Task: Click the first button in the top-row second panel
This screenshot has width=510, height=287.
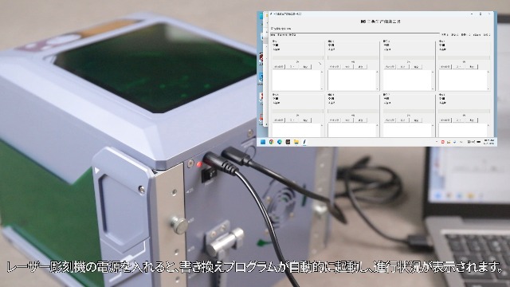Action: (335, 67)
